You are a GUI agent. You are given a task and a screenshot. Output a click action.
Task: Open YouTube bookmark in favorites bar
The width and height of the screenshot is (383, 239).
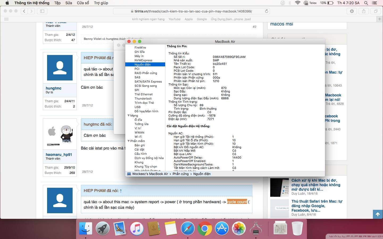coord(174,19)
